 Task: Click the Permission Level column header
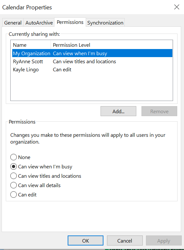[x=111, y=45]
